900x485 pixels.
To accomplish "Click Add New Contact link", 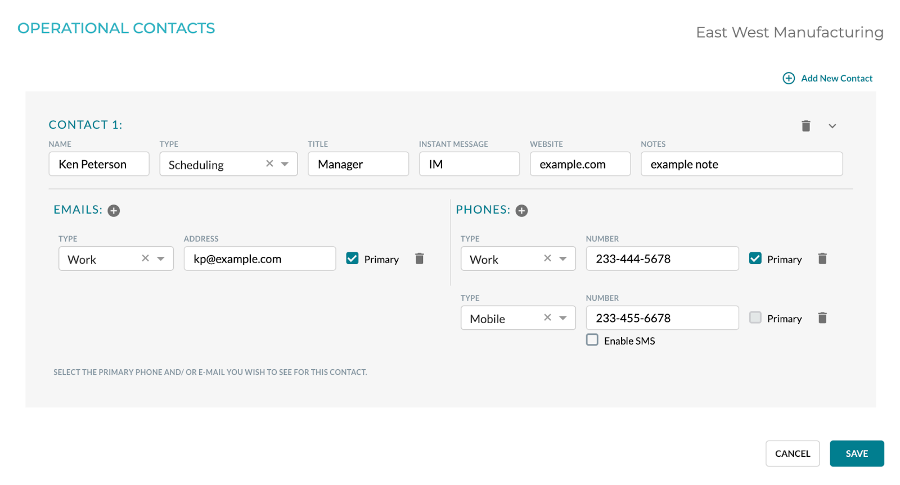I will (x=836, y=78).
